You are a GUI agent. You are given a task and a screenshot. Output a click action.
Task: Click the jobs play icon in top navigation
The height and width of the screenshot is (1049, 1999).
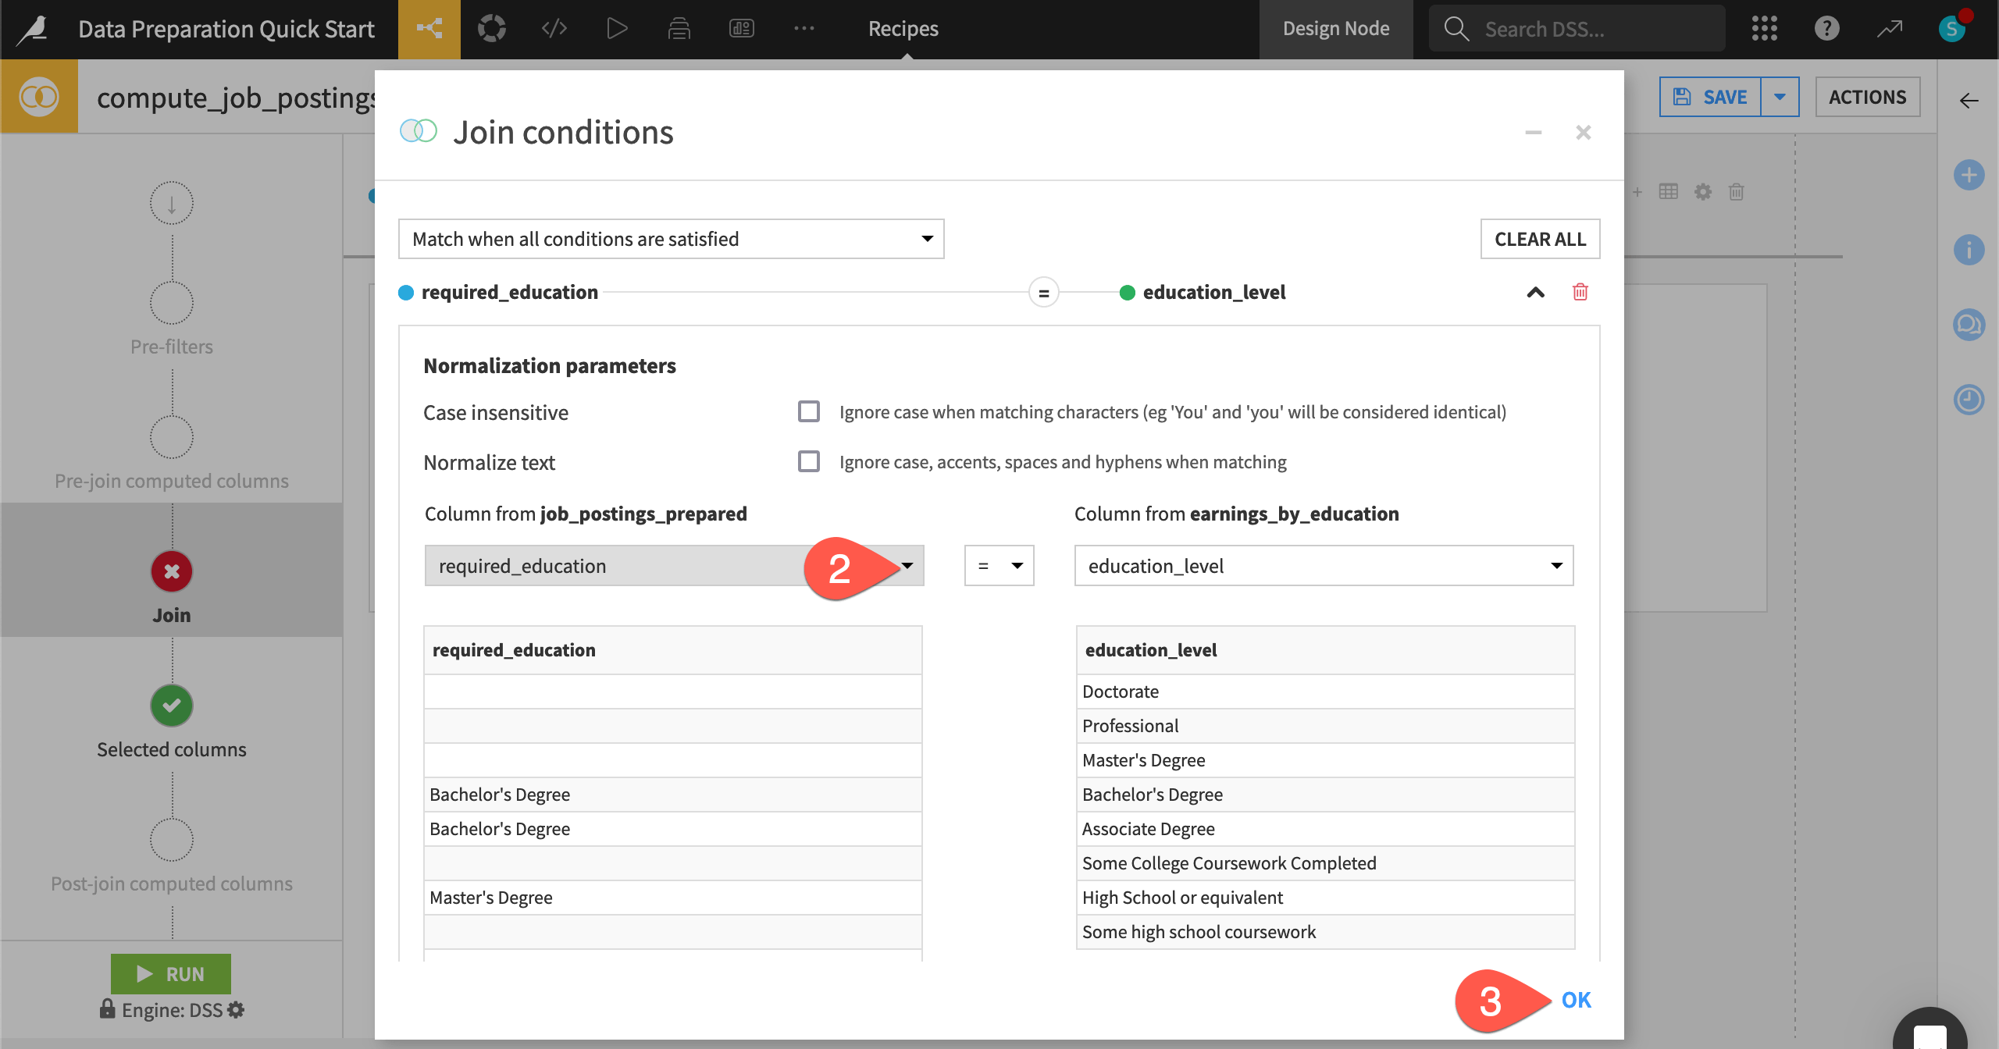(x=616, y=29)
